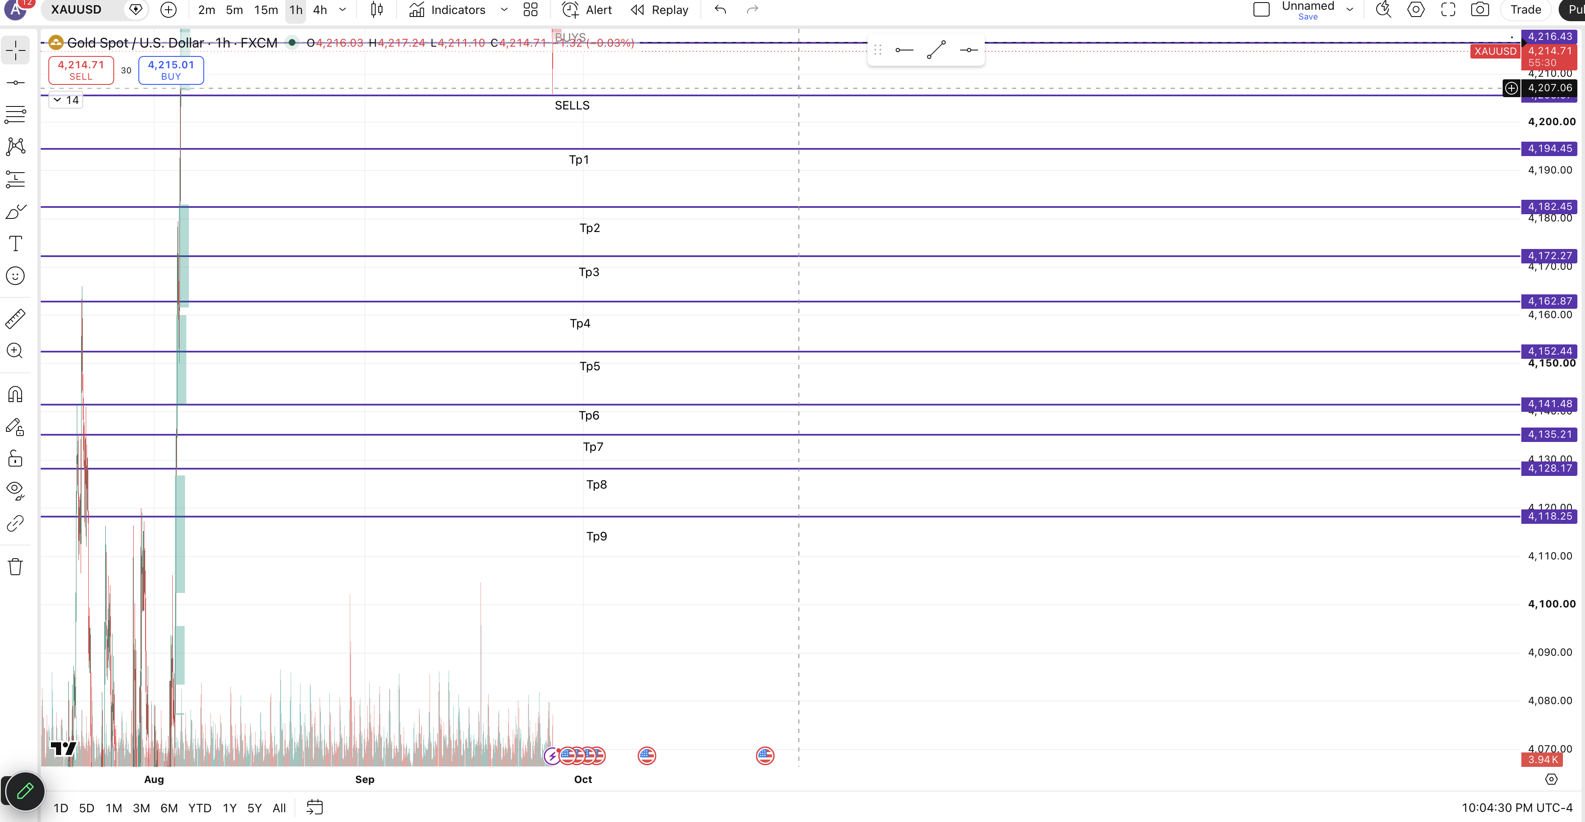The image size is (1585, 822).
Task: Open chart settings gear in top toolbar
Action: tap(1416, 10)
